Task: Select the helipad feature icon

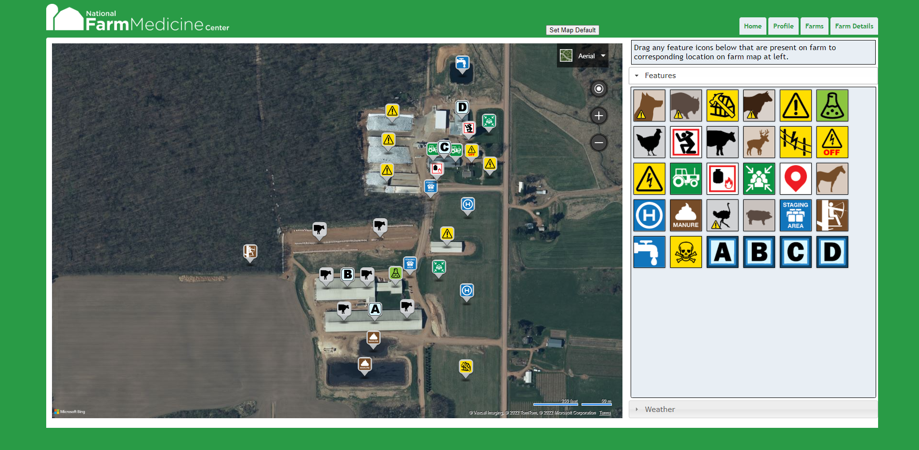Action: (649, 215)
